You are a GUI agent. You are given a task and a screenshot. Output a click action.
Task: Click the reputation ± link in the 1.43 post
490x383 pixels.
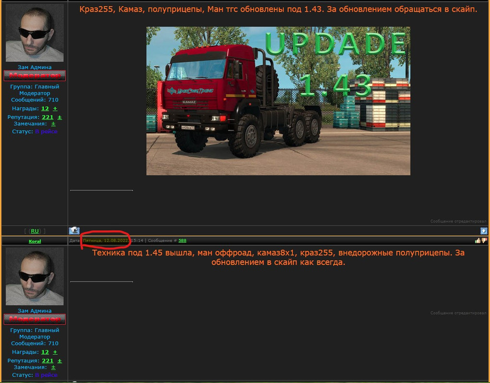60,117
